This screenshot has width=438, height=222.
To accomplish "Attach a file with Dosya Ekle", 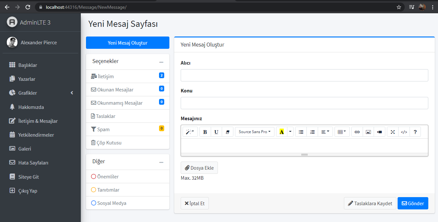I will (x=199, y=168).
